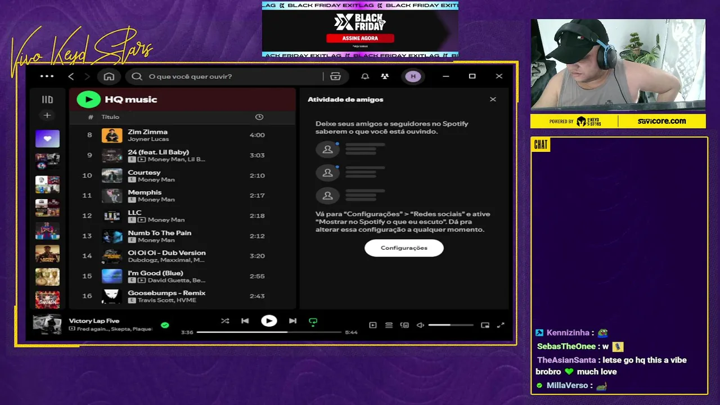Toggle the green saved-to-library check
Screen dimensions: 720x405
coord(165,325)
